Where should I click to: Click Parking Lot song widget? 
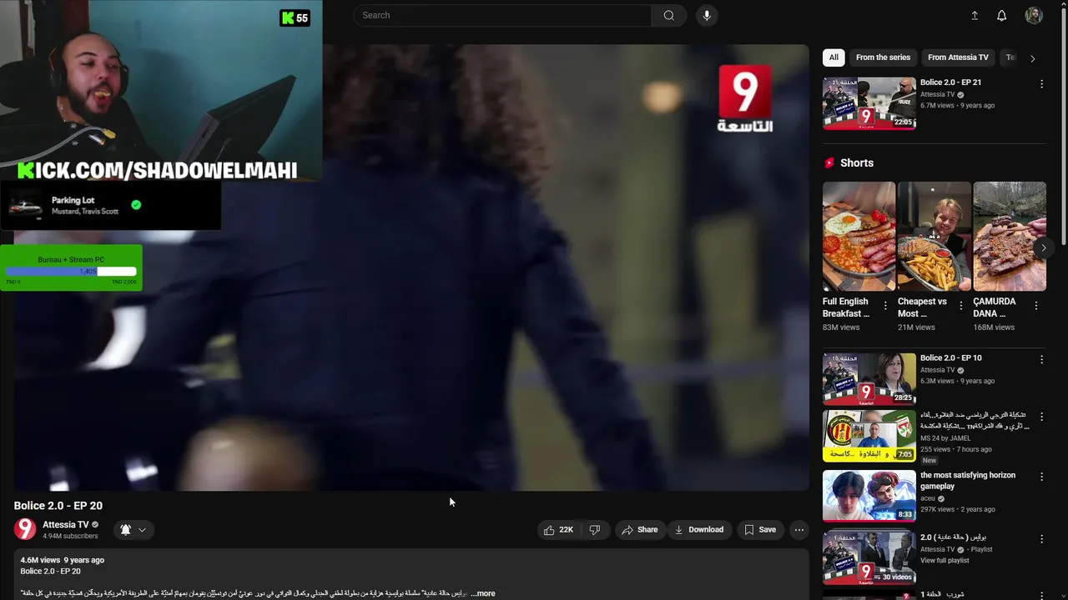[111, 205]
